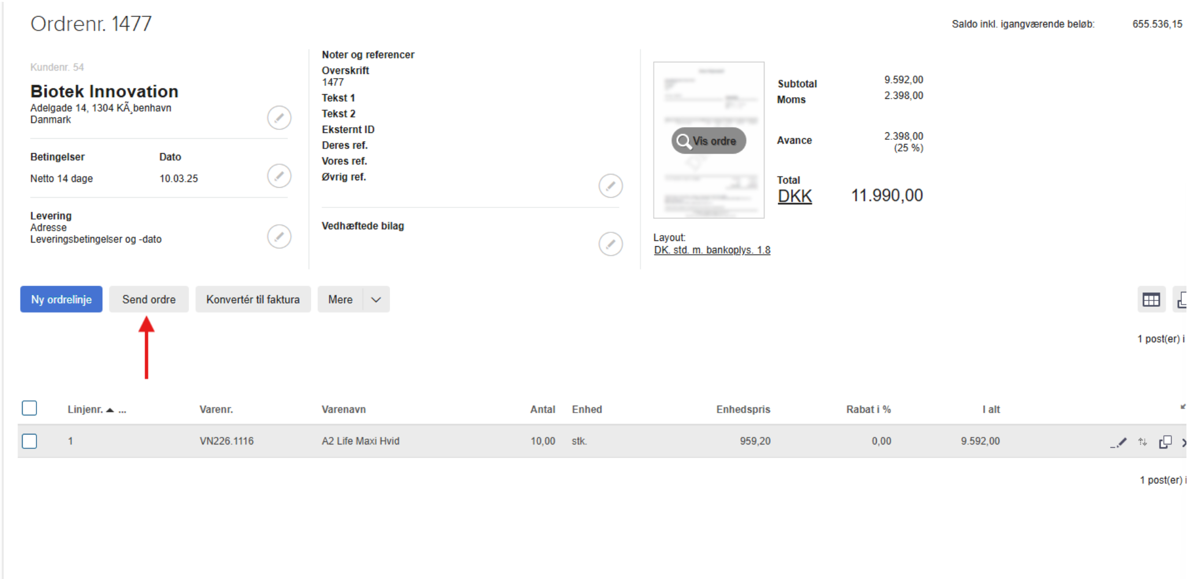This screenshot has height=579, width=1187.
Task: Click the pencil icon for Betingelser
Action: pos(279,176)
